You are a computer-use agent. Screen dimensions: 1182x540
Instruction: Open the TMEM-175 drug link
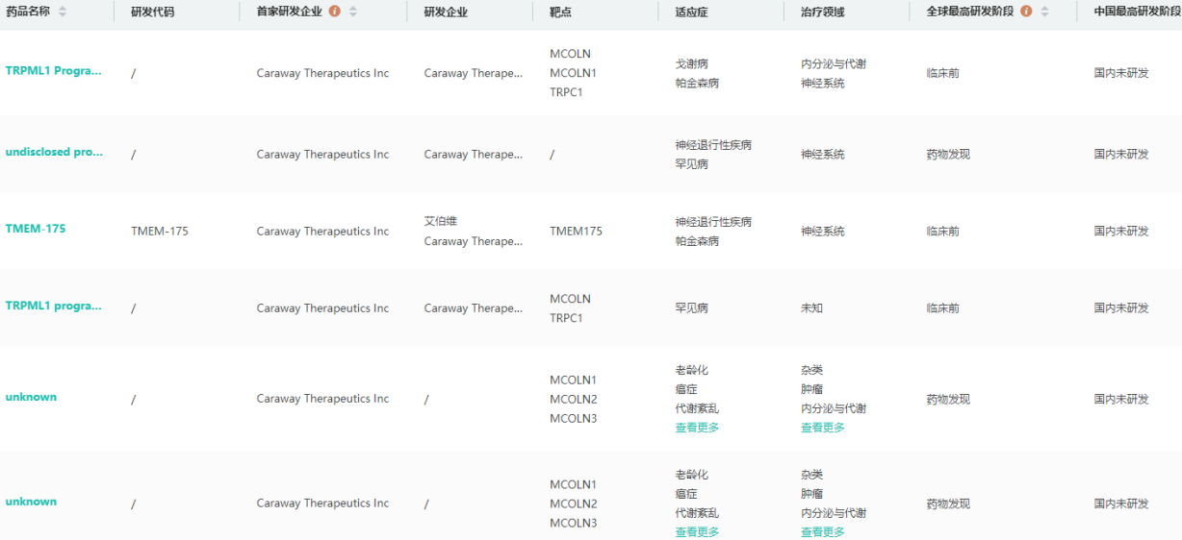36,229
